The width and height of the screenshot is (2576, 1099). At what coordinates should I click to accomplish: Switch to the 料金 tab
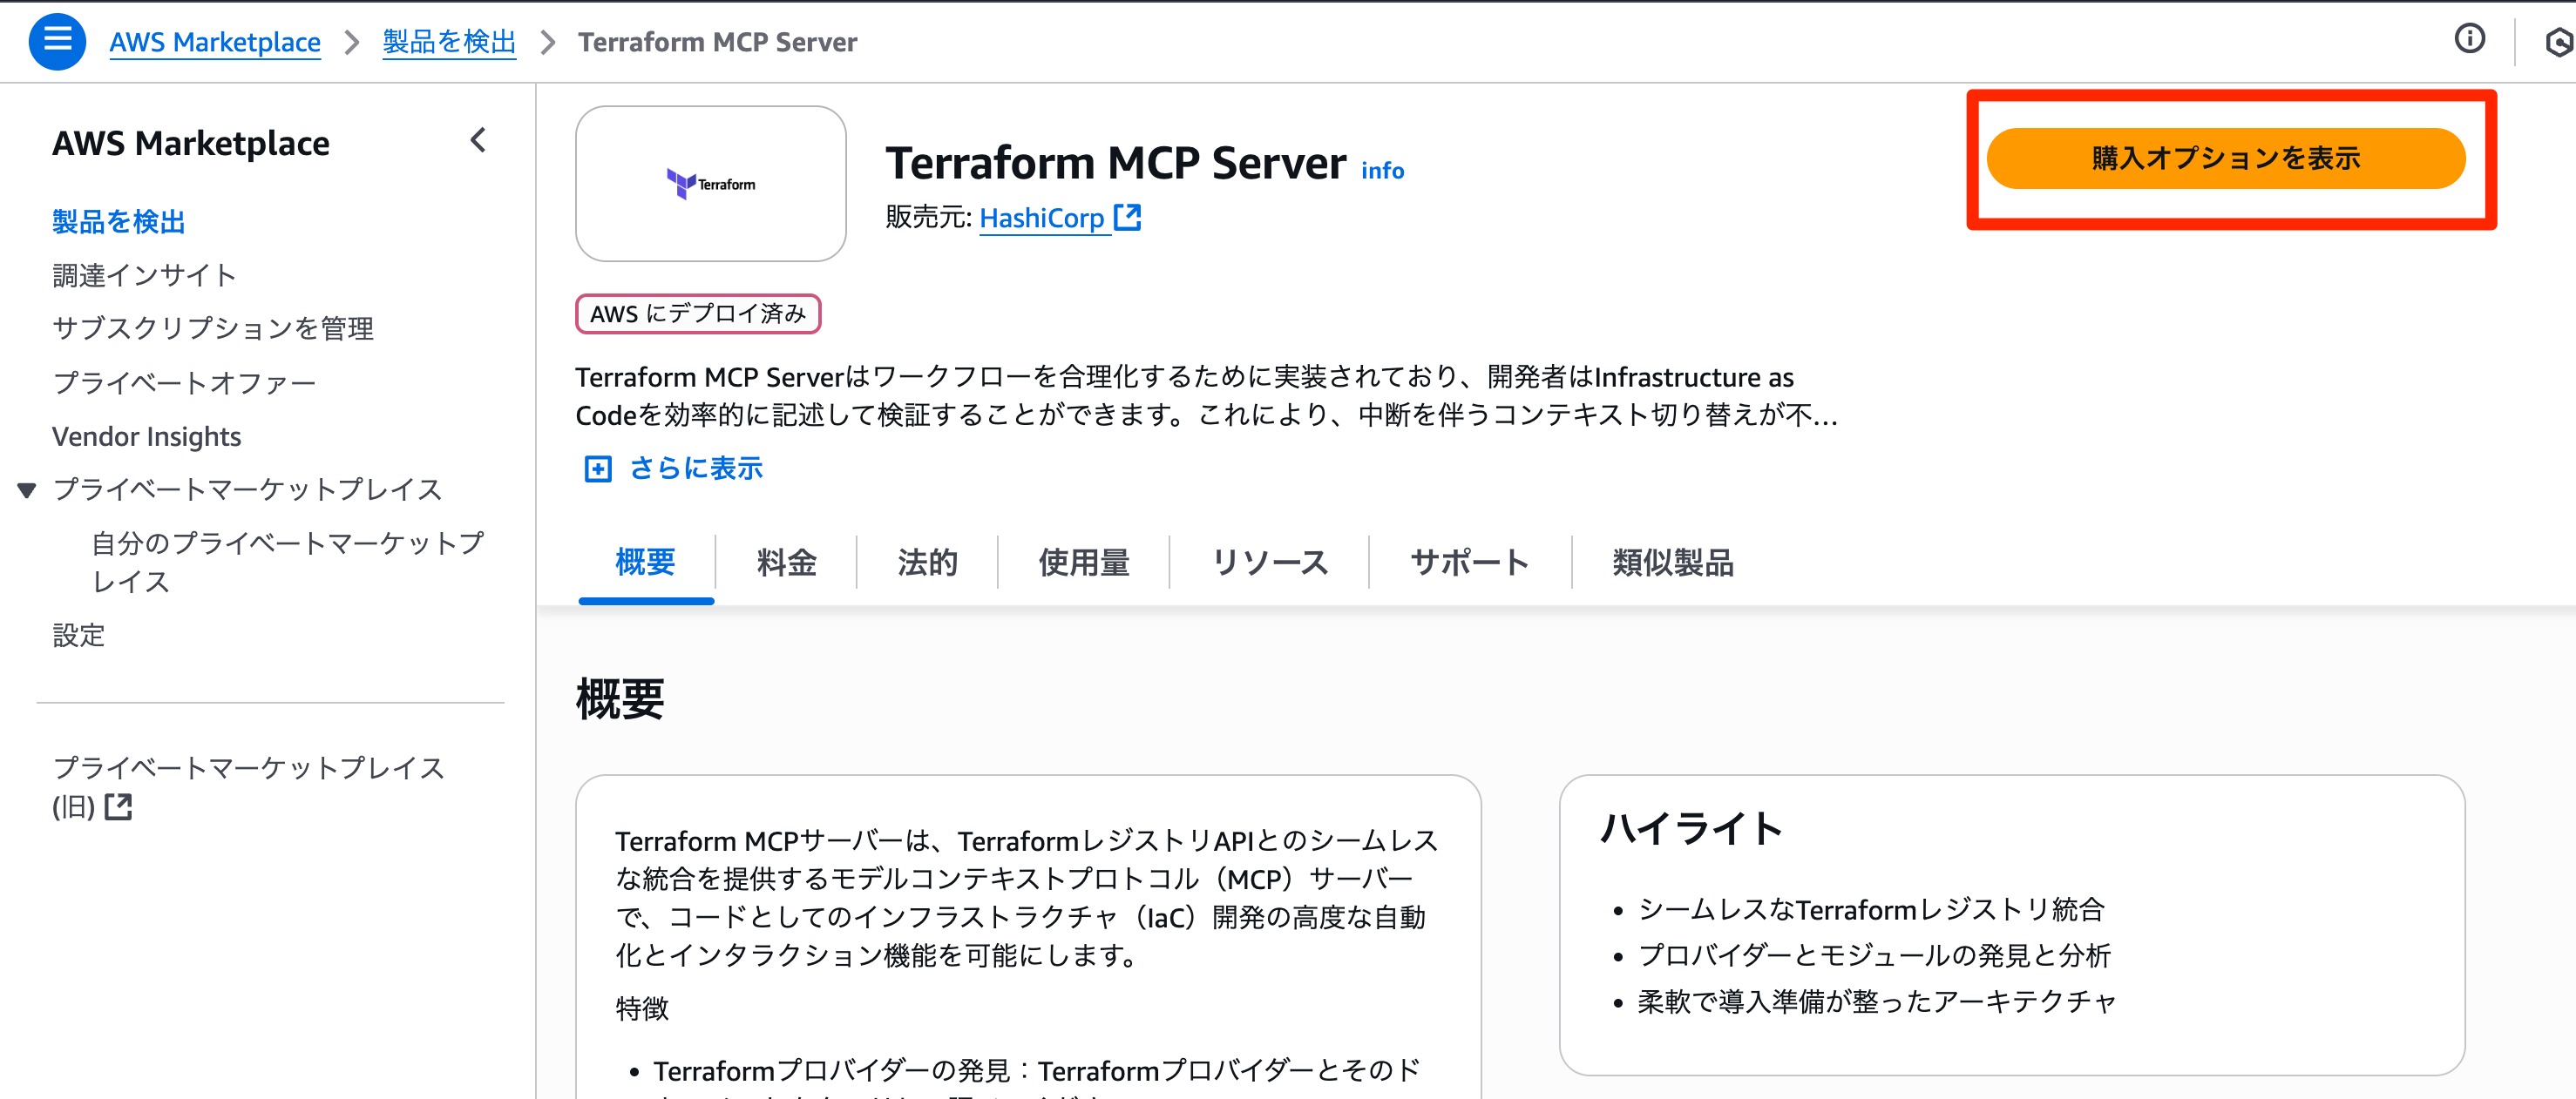(787, 563)
